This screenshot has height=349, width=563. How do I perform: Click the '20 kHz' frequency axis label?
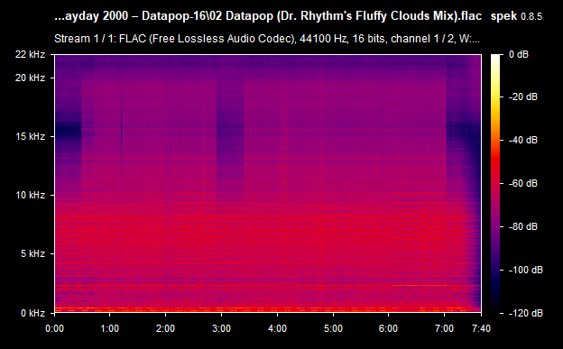[30, 78]
